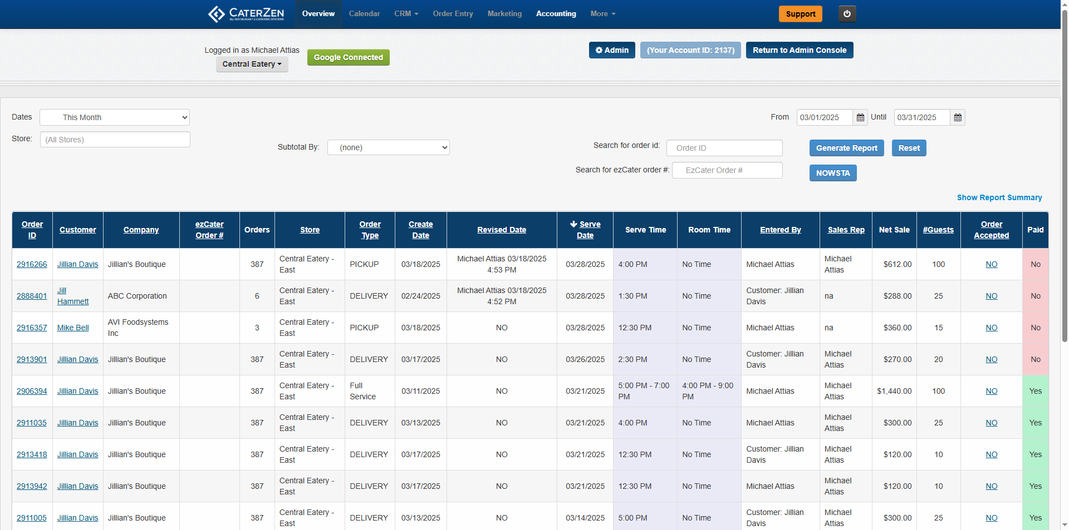Open the More navigation menu
The height and width of the screenshot is (530, 1069).
(x=602, y=14)
